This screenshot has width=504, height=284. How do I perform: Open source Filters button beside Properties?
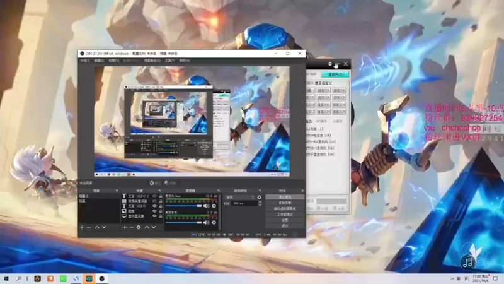tap(170, 183)
